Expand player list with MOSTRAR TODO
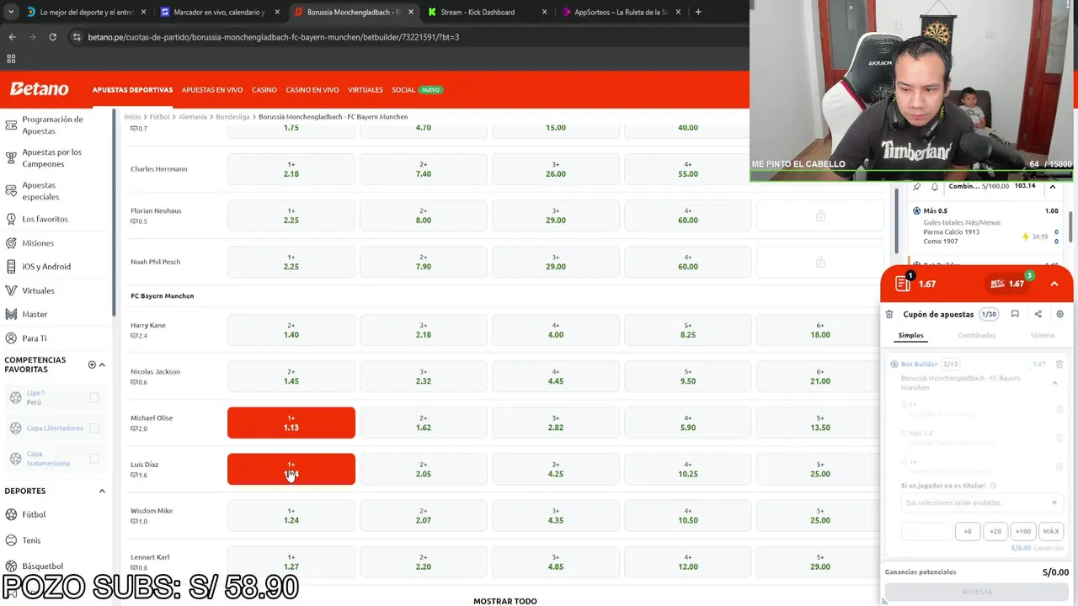This screenshot has height=606, width=1078. (x=504, y=601)
